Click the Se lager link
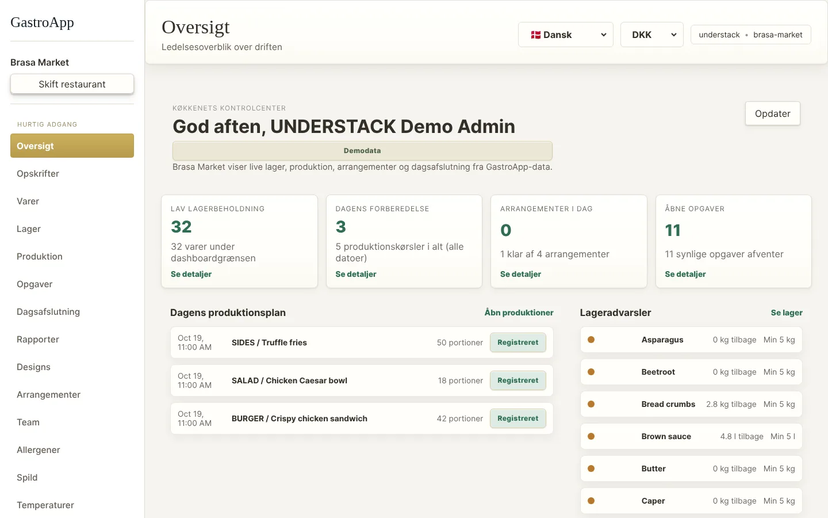Screen dimensions: 828x518 point(787,313)
